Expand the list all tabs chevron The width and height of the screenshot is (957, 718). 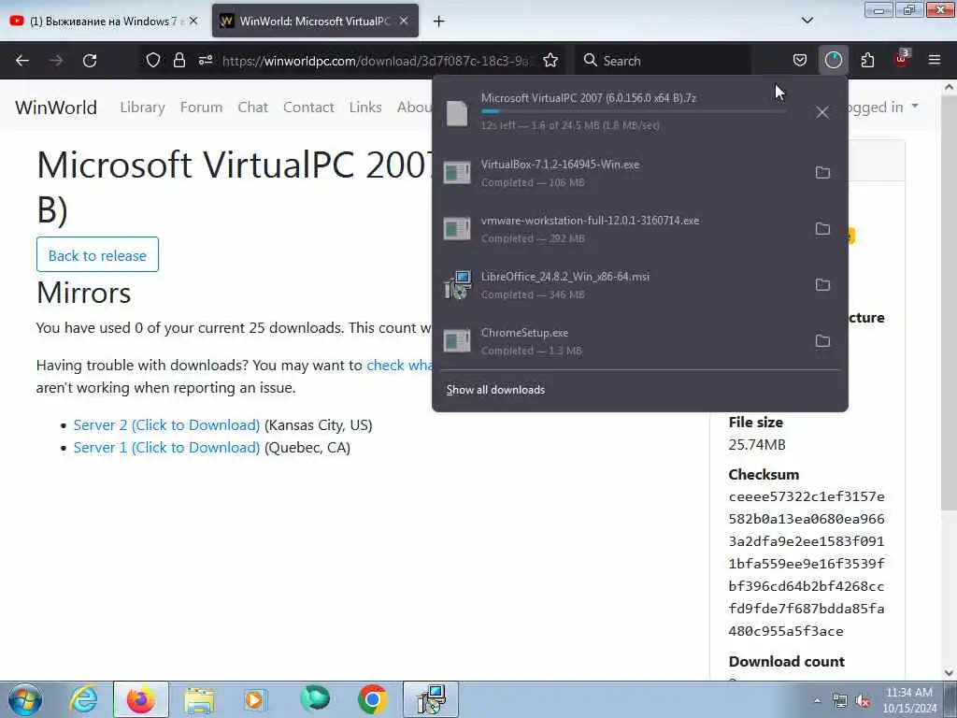pyautogui.click(x=807, y=21)
